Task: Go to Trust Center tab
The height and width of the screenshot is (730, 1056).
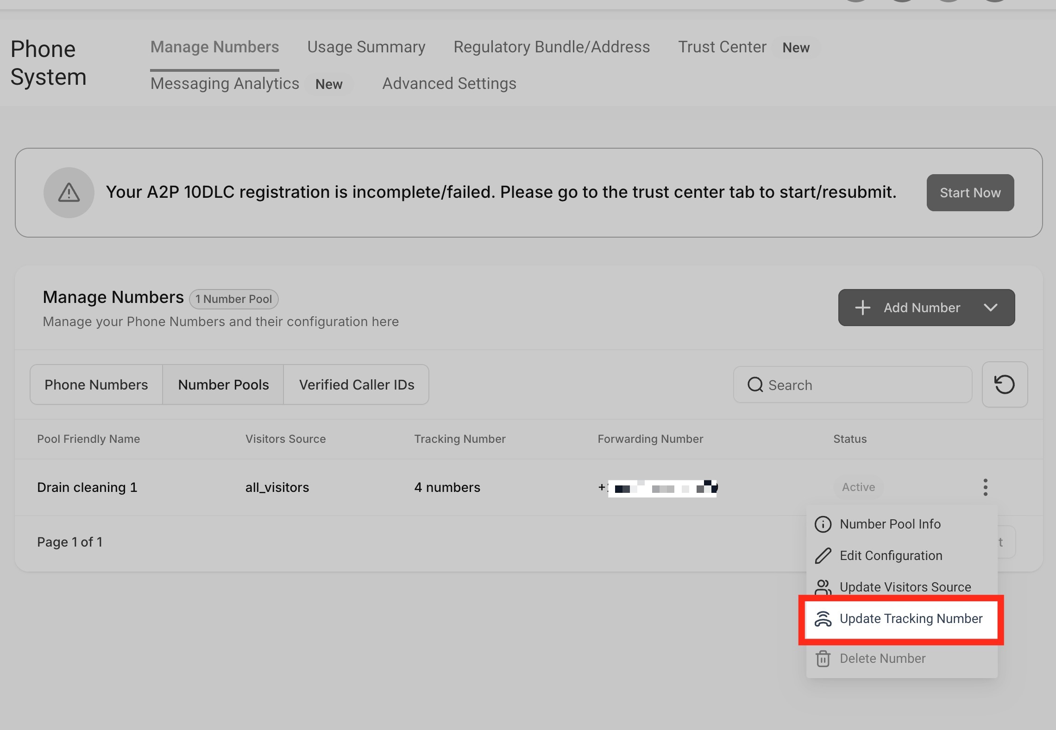Action: (x=722, y=47)
